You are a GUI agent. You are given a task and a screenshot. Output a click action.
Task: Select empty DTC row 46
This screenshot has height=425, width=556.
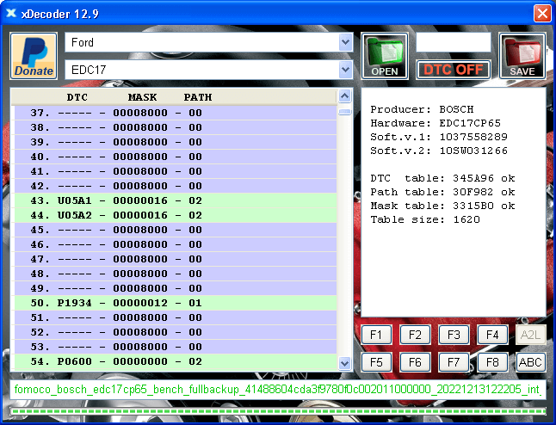coord(176,244)
